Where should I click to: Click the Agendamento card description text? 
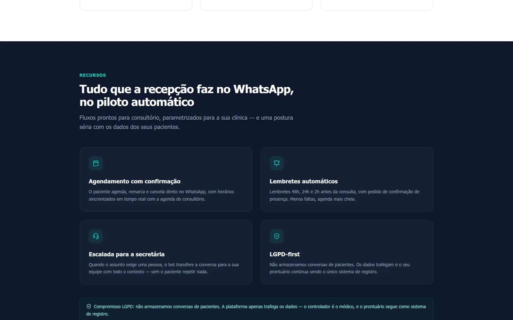pos(161,195)
